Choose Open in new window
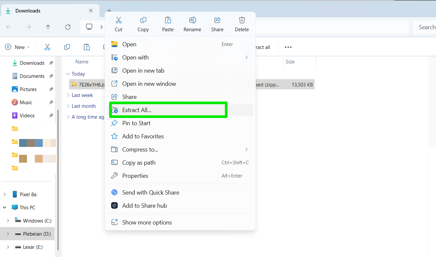The height and width of the screenshot is (257, 436). click(180, 84)
